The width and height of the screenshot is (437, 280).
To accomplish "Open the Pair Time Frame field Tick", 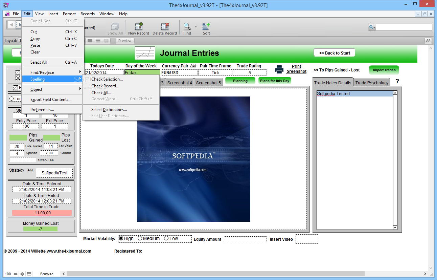I will tap(215, 72).
